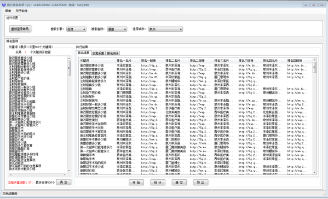The image size is (328, 199).
Task: Click the 关键词 column header in results
Action: click(x=97, y=61)
